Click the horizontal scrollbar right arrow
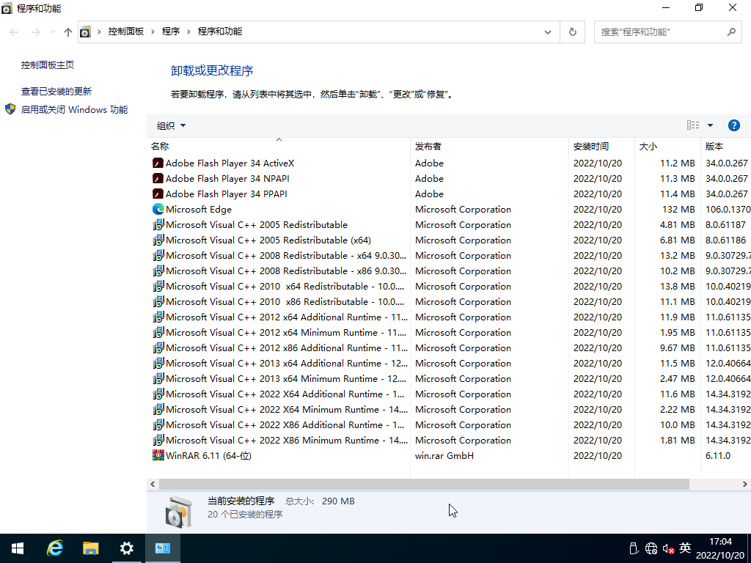751x563 pixels. (745, 485)
